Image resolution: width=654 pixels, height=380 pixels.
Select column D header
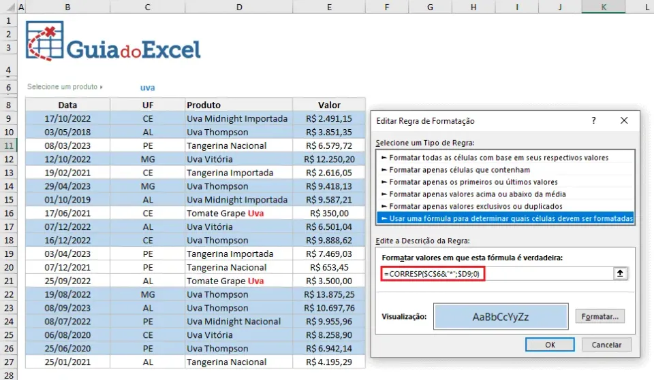point(239,7)
